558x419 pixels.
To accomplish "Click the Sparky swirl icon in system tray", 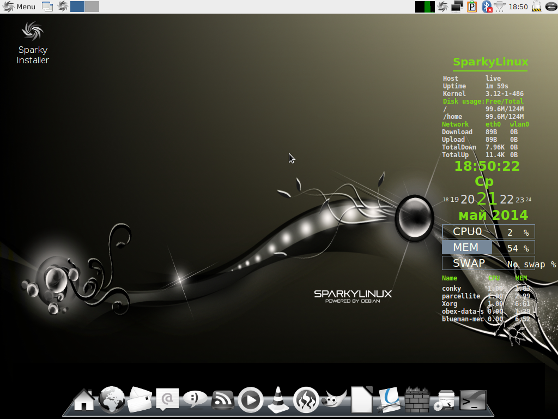I will (x=442, y=7).
